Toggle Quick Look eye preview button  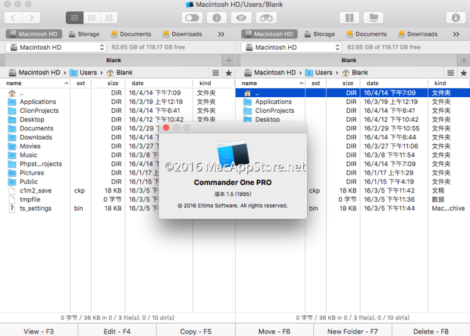[241, 18]
